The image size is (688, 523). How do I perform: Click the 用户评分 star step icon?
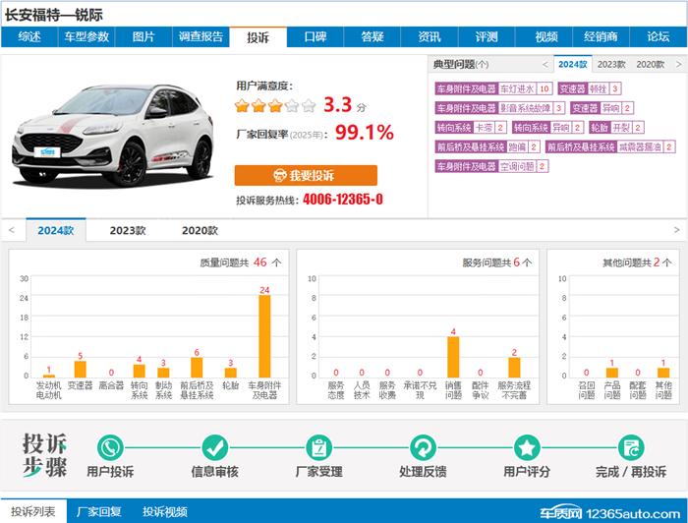[x=527, y=448]
